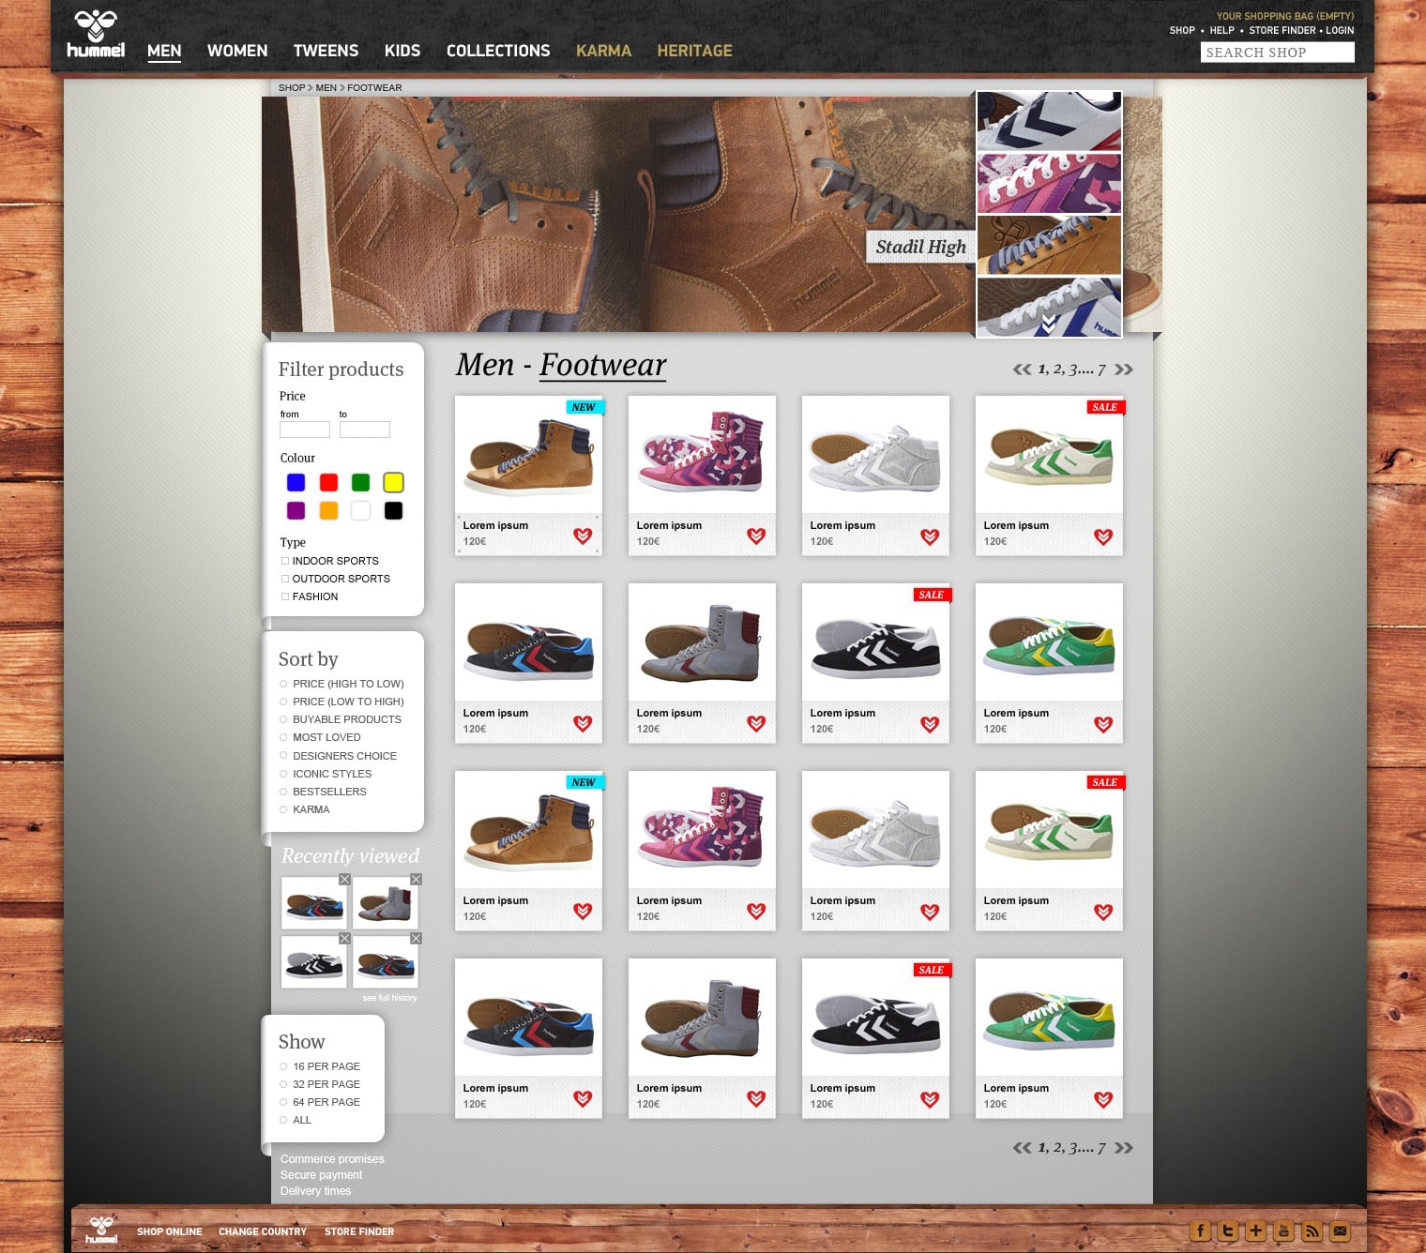Choose 32 per page in Show

click(x=283, y=1084)
